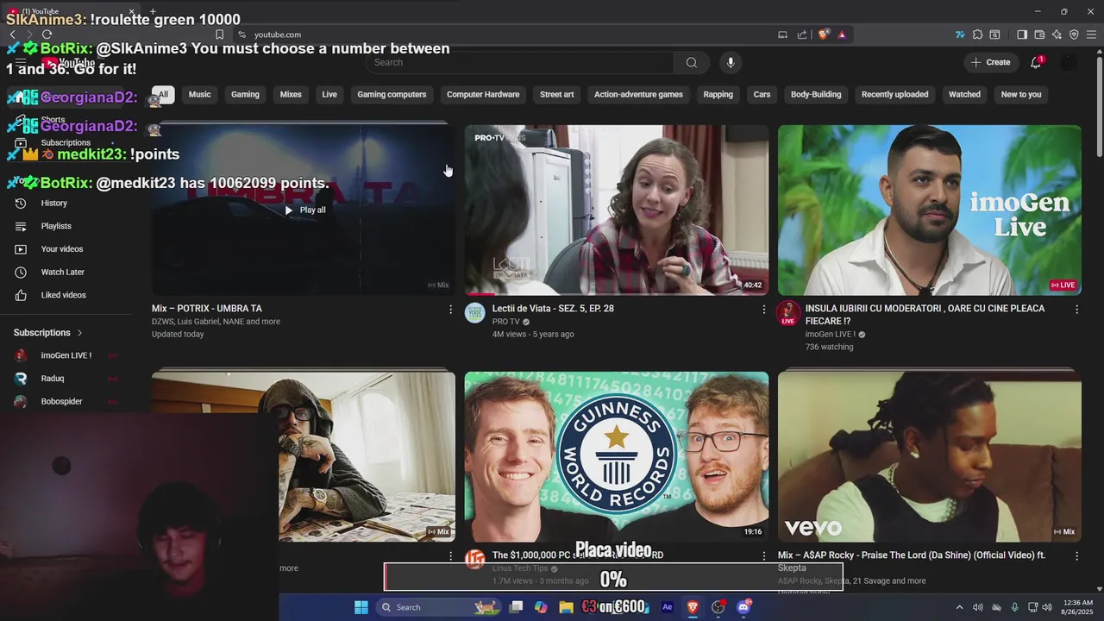Viewport: 1104px width, 621px height.
Task: Toggle the Brave sidebar panel icon
Action: [x=1022, y=34]
